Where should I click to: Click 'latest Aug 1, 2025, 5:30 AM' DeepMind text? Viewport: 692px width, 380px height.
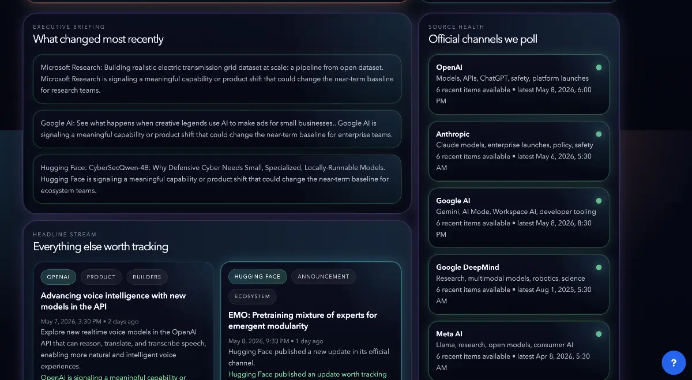514,295
